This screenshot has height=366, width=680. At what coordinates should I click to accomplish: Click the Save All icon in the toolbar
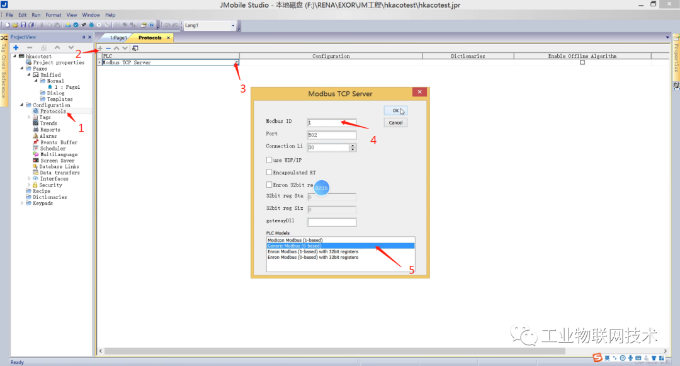pyautogui.click(x=32, y=25)
